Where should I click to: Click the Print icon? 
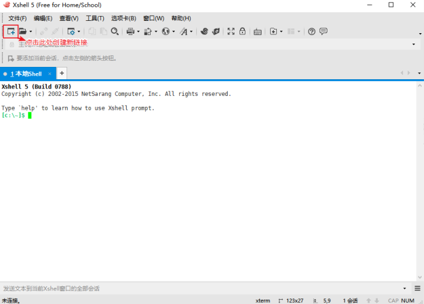tap(130, 31)
